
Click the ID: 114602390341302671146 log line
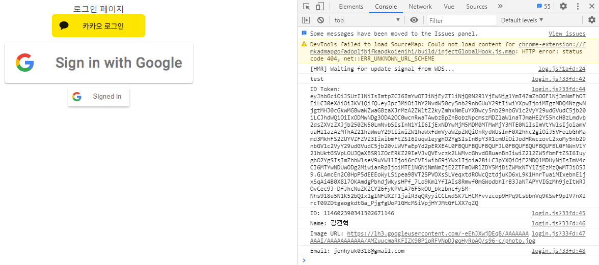point(352,213)
